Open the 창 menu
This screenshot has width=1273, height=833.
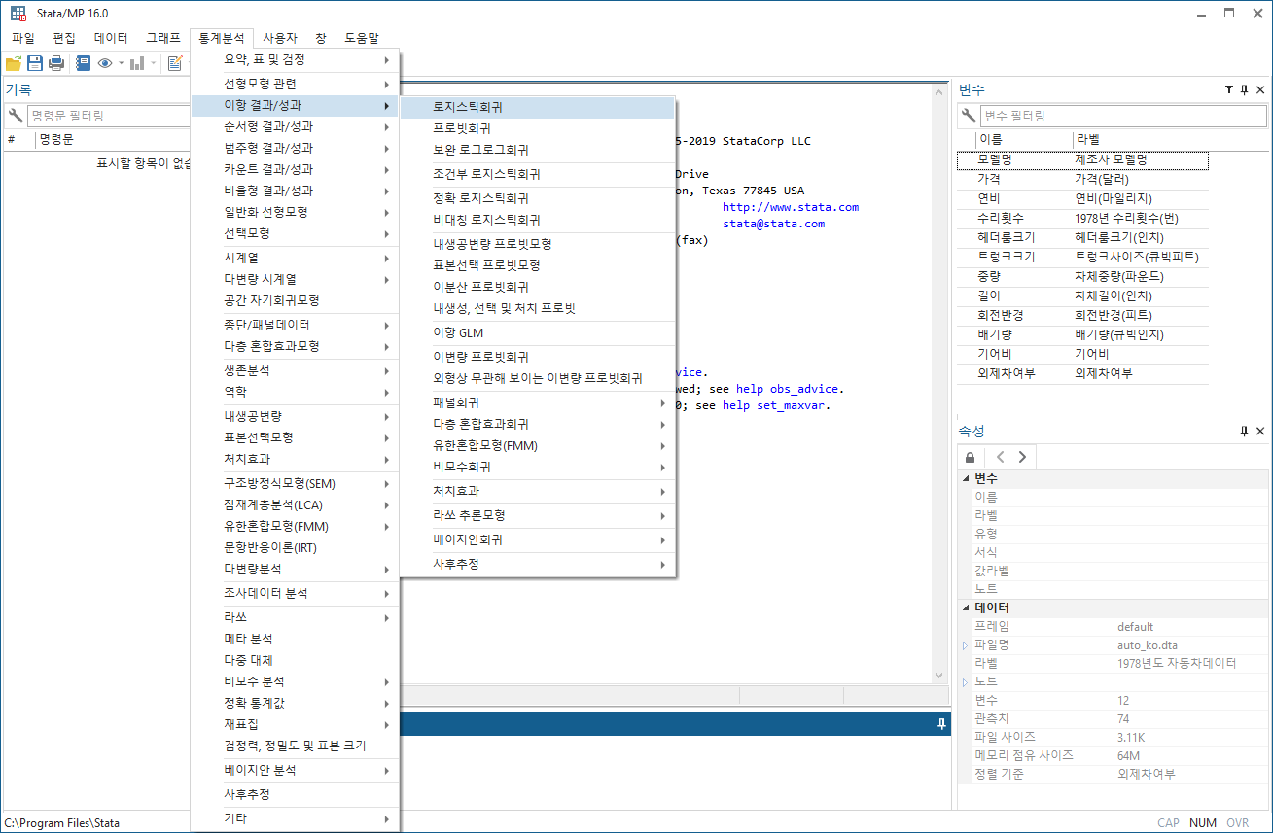coord(321,38)
